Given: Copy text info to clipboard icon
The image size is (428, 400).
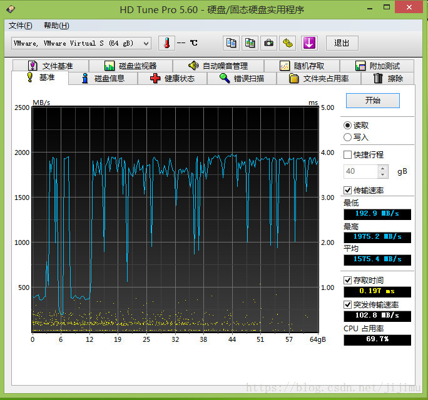Looking at the screenshot, I should [231, 43].
